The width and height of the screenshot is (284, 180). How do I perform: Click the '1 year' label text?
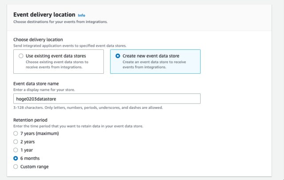click(x=27, y=150)
